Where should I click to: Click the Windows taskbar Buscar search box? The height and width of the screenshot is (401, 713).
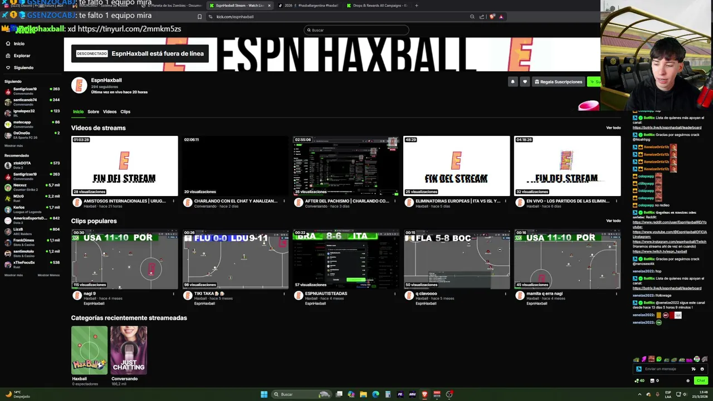tap(301, 394)
